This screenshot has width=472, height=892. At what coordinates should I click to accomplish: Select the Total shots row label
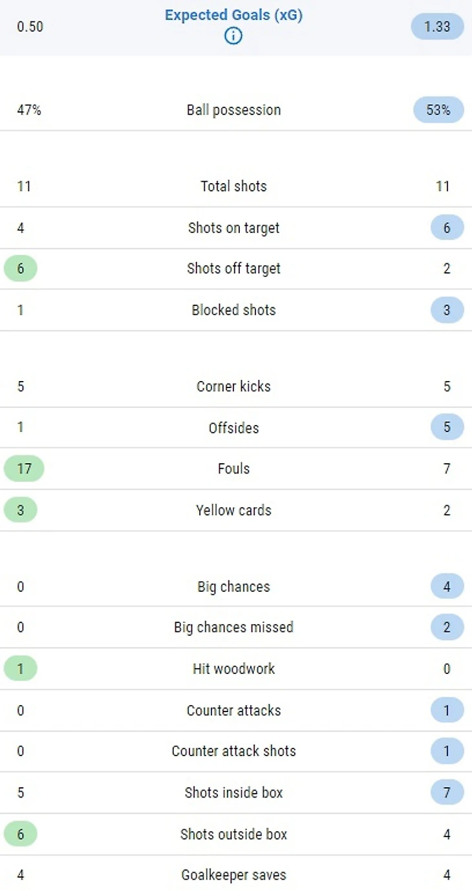(233, 186)
